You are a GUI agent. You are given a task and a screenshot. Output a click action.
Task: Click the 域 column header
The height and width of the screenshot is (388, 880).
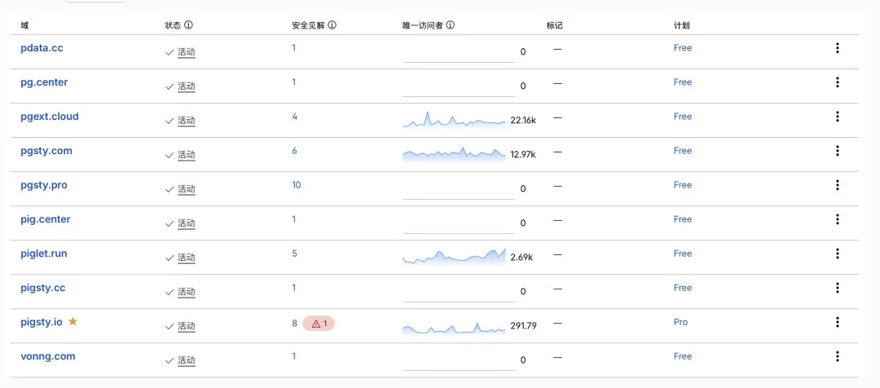pyautogui.click(x=24, y=25)
